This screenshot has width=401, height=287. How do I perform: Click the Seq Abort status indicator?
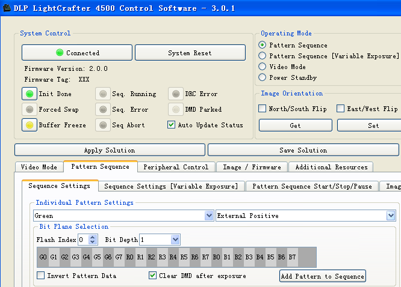[103, 125]
